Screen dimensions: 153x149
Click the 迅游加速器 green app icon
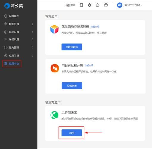[54, 115]
